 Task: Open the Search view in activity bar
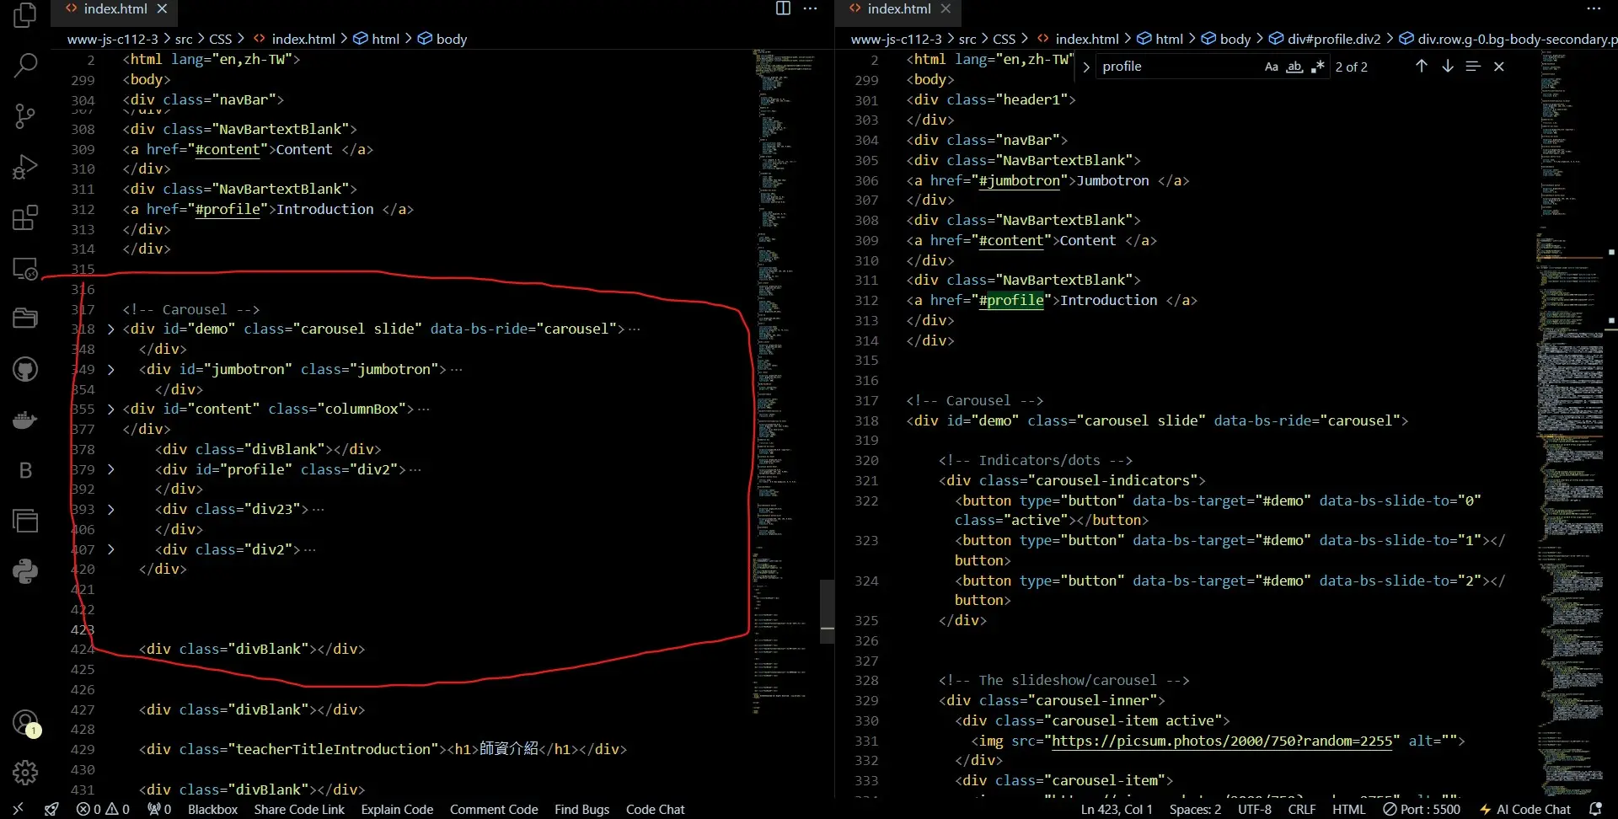[25, 65]
